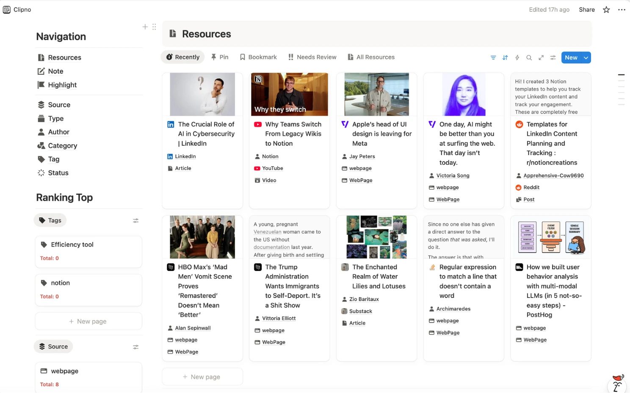Open the Mad Men cast thumbnail
The width and height of the screenshot is (630, 393).
[x=202, y=237]
